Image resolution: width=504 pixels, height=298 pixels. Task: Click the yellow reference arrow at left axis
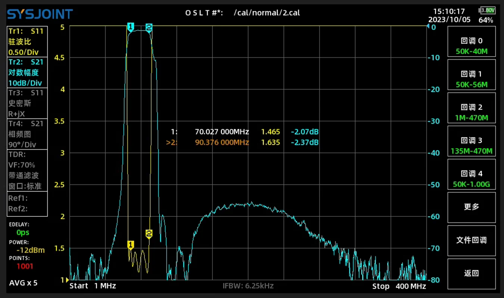point(67,280)
